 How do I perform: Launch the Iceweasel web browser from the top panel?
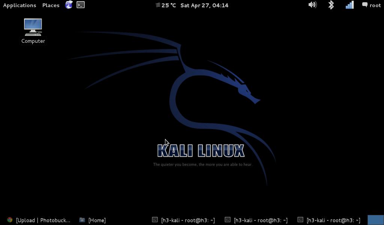[69, 4]
